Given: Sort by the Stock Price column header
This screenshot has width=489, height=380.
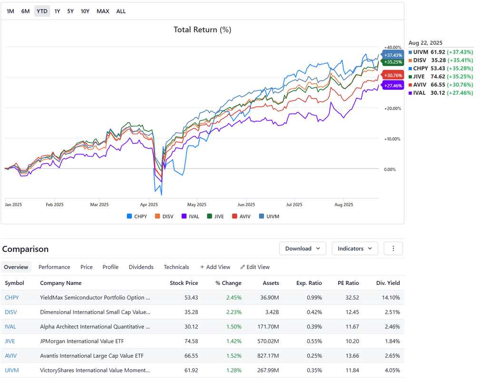Looking at the screenshot, I should point(184,283).
